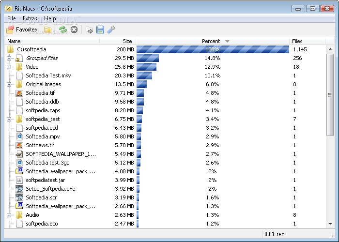The width and height of the screenshot is (339, 242).
Task: Click the Audio folder icon
Action: (19, 215)
